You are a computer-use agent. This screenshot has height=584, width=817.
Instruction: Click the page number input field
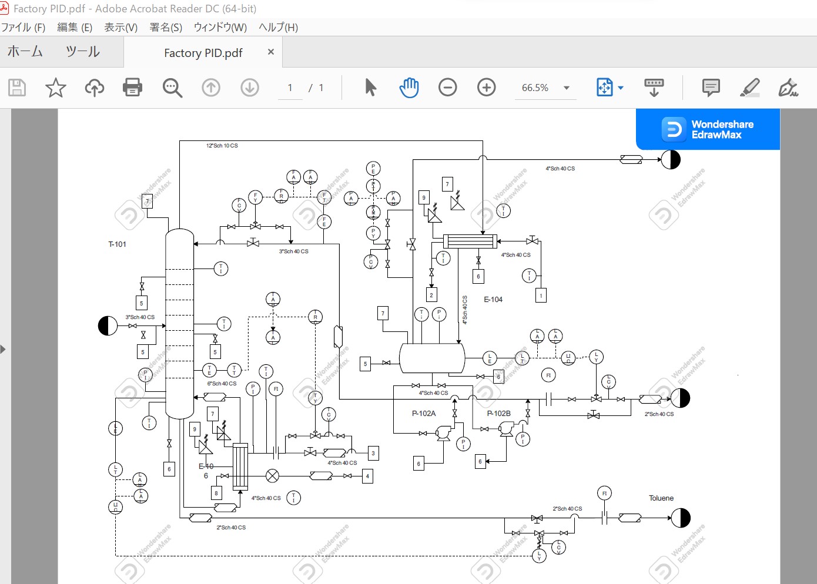click(290, 88)
